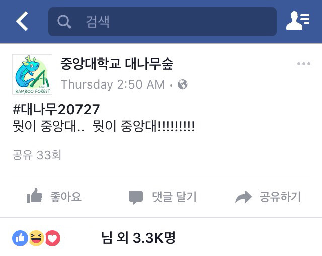Click the Bamboo Forest profile picture

(x=32, y=74)
